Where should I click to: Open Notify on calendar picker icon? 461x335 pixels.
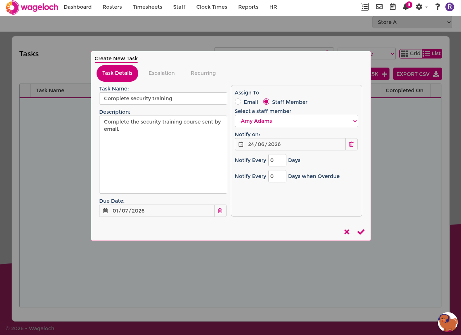(241, 144)
